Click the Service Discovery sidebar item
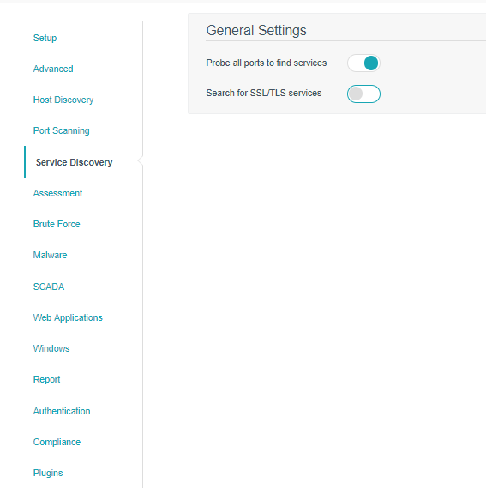The height and width of the screenshot is (489, 486). (74, 162)
